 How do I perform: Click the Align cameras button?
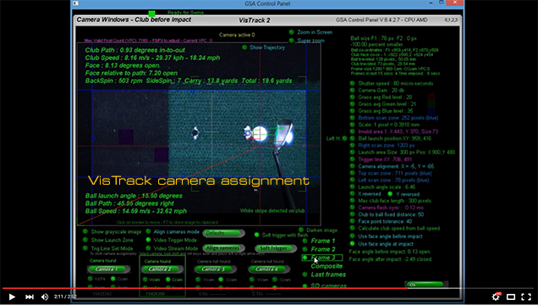click(223, 247)
